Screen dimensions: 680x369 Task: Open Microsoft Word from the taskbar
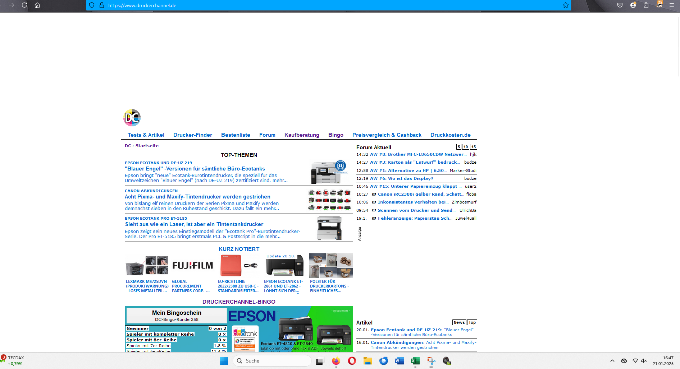click(400, 361)
